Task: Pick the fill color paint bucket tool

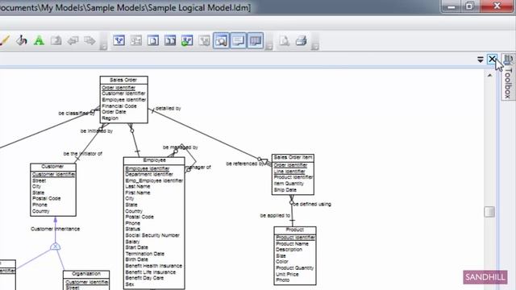Action: pyautogui.click(x=22, y=41)
